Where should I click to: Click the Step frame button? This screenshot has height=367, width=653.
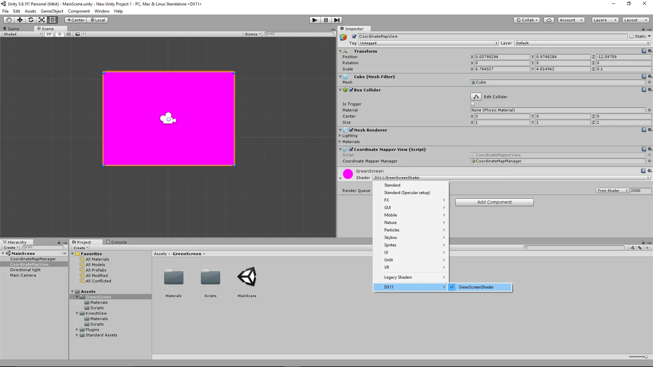coord(336,20)
